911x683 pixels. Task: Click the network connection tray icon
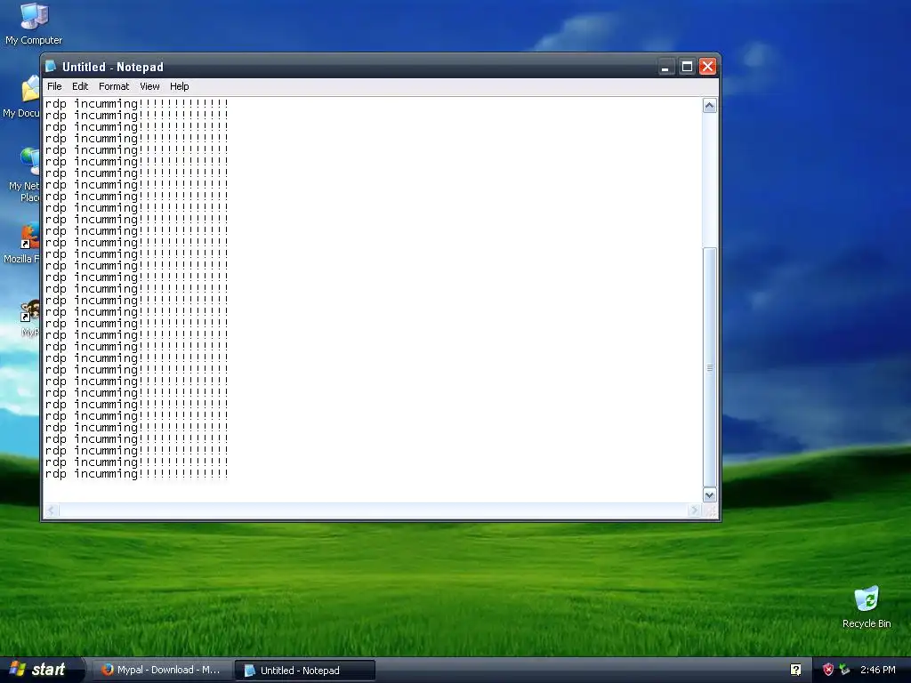point(845,670)
